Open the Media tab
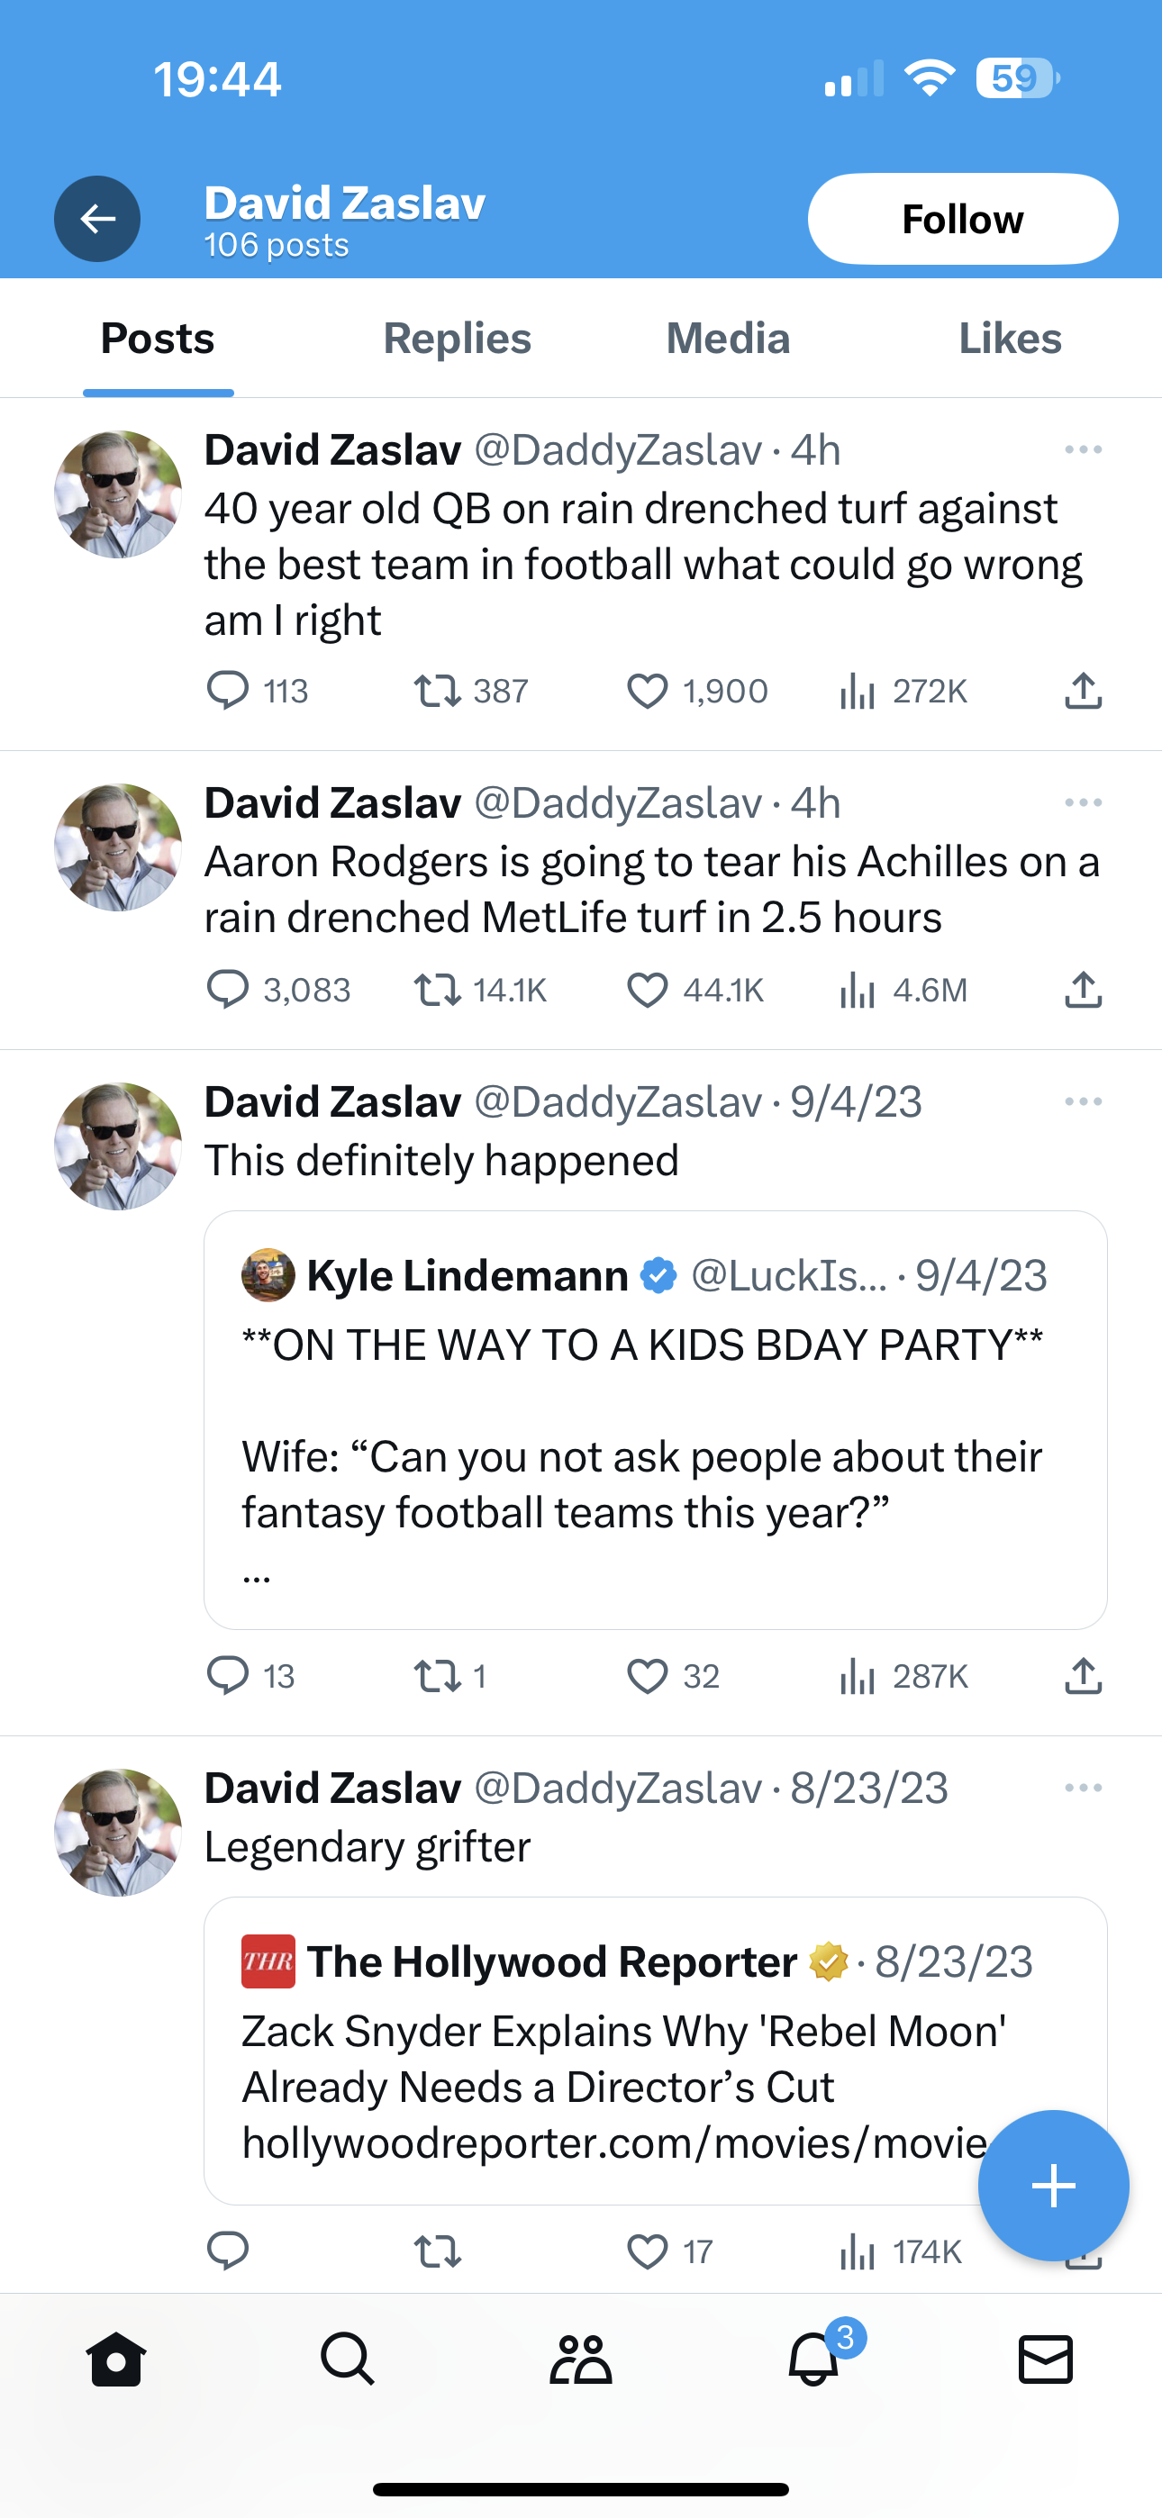The height and width of the screenshot is (2518, 1162). tap(728, 339)
